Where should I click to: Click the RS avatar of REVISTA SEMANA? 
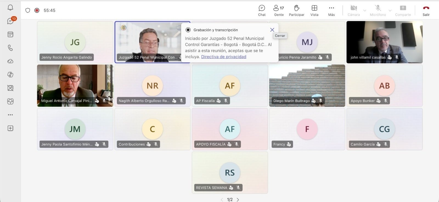tap(230, 173)
